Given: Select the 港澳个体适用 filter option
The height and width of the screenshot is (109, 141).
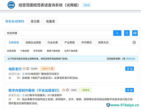Looking at the screenshot, I should [53, 51].
